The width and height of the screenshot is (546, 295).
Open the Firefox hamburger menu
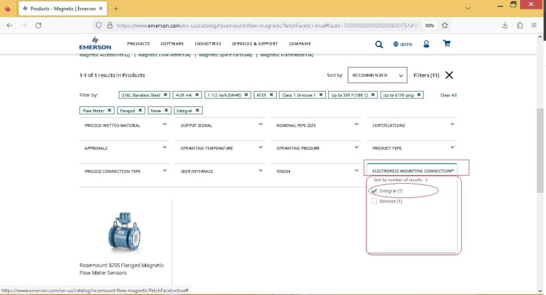click(534, 25)
